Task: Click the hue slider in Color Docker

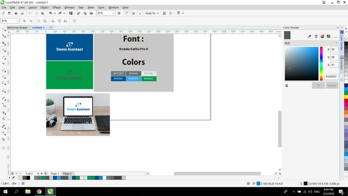Action: pyautogui.click(x=321, y=64)
